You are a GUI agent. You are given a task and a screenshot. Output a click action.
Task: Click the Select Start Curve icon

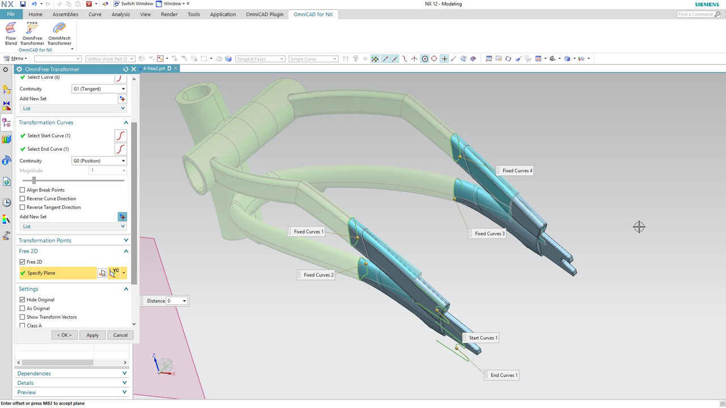coord(120,136)
